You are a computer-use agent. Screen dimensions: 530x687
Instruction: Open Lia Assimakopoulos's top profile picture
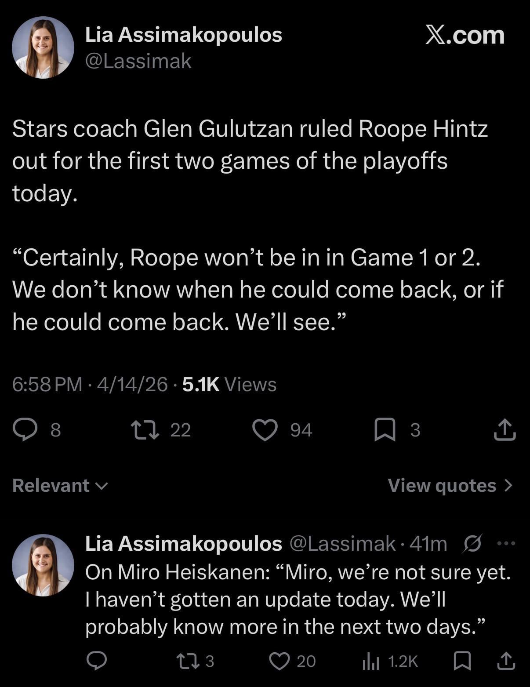[43, 47]
